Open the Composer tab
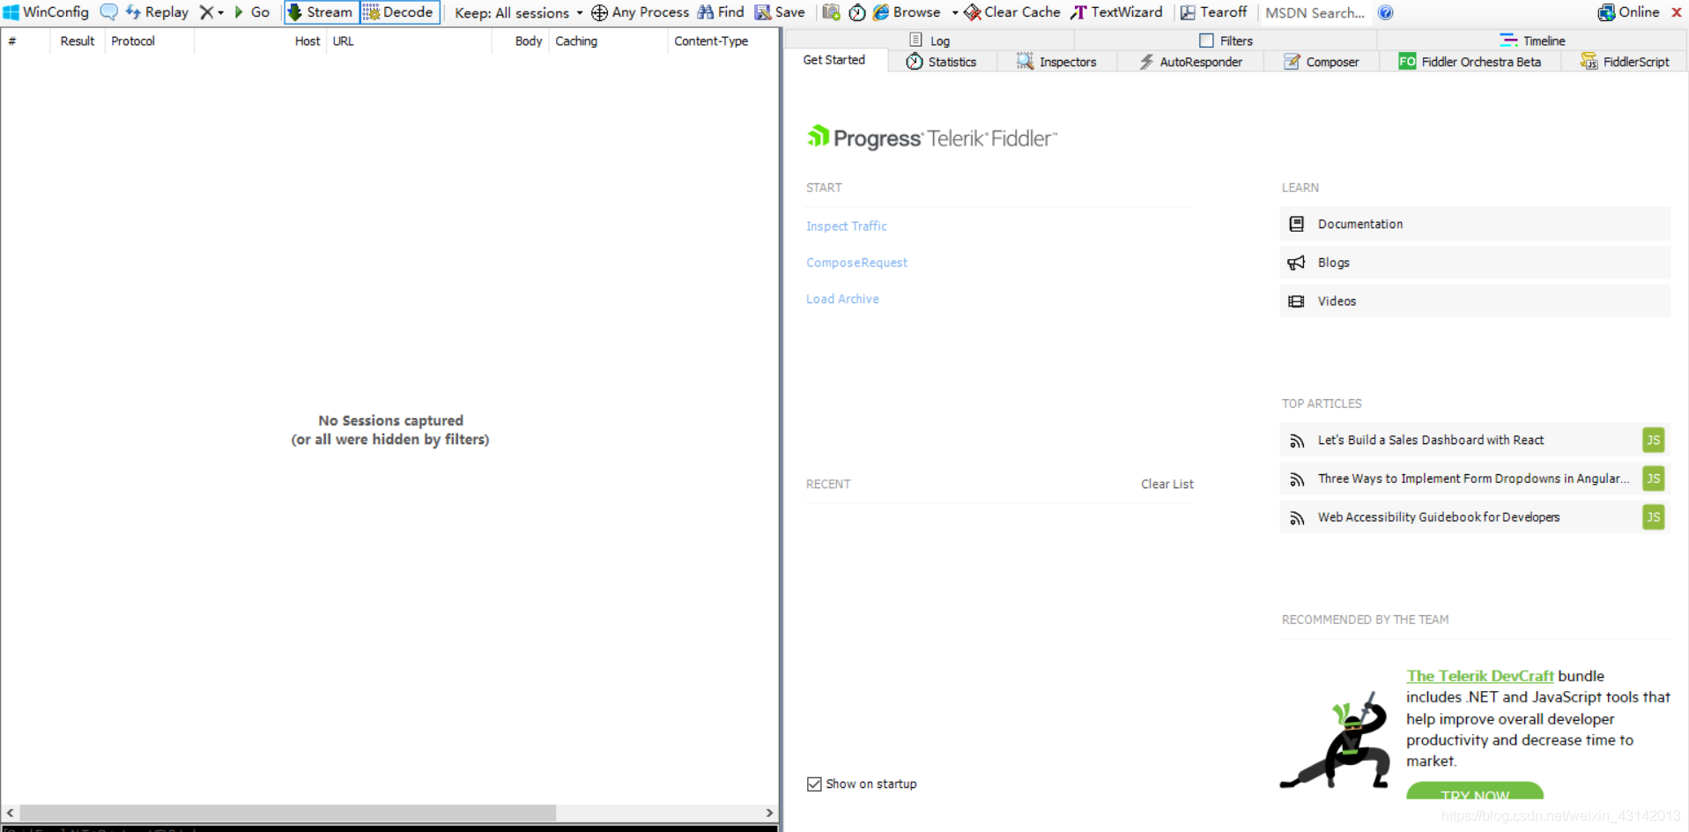The image size is (1689, 832). 1322,62
